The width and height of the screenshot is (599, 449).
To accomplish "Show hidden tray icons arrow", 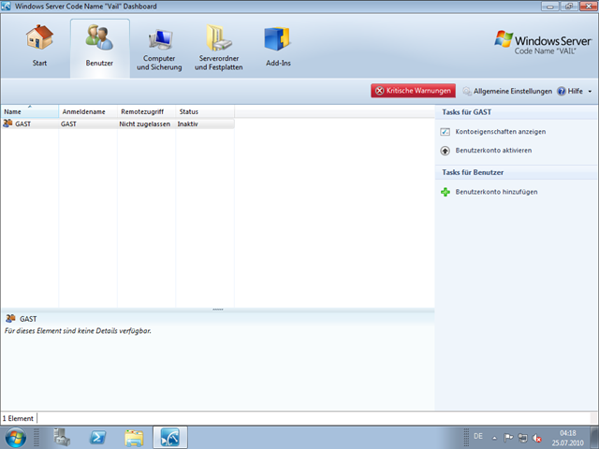I will tap(494, 438).
